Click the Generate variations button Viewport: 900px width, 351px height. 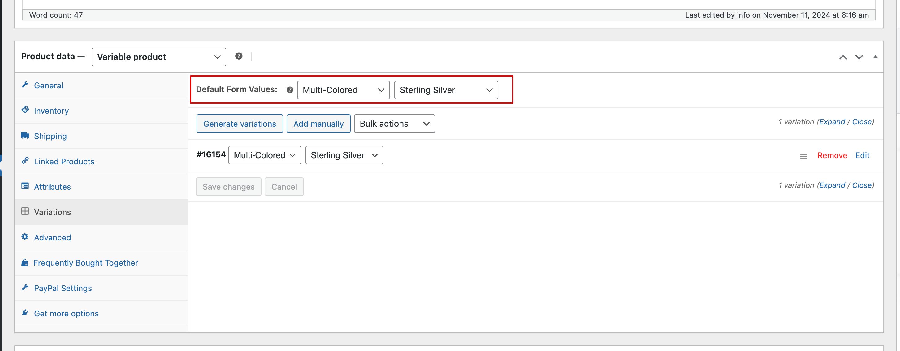(x=240, y=124)
